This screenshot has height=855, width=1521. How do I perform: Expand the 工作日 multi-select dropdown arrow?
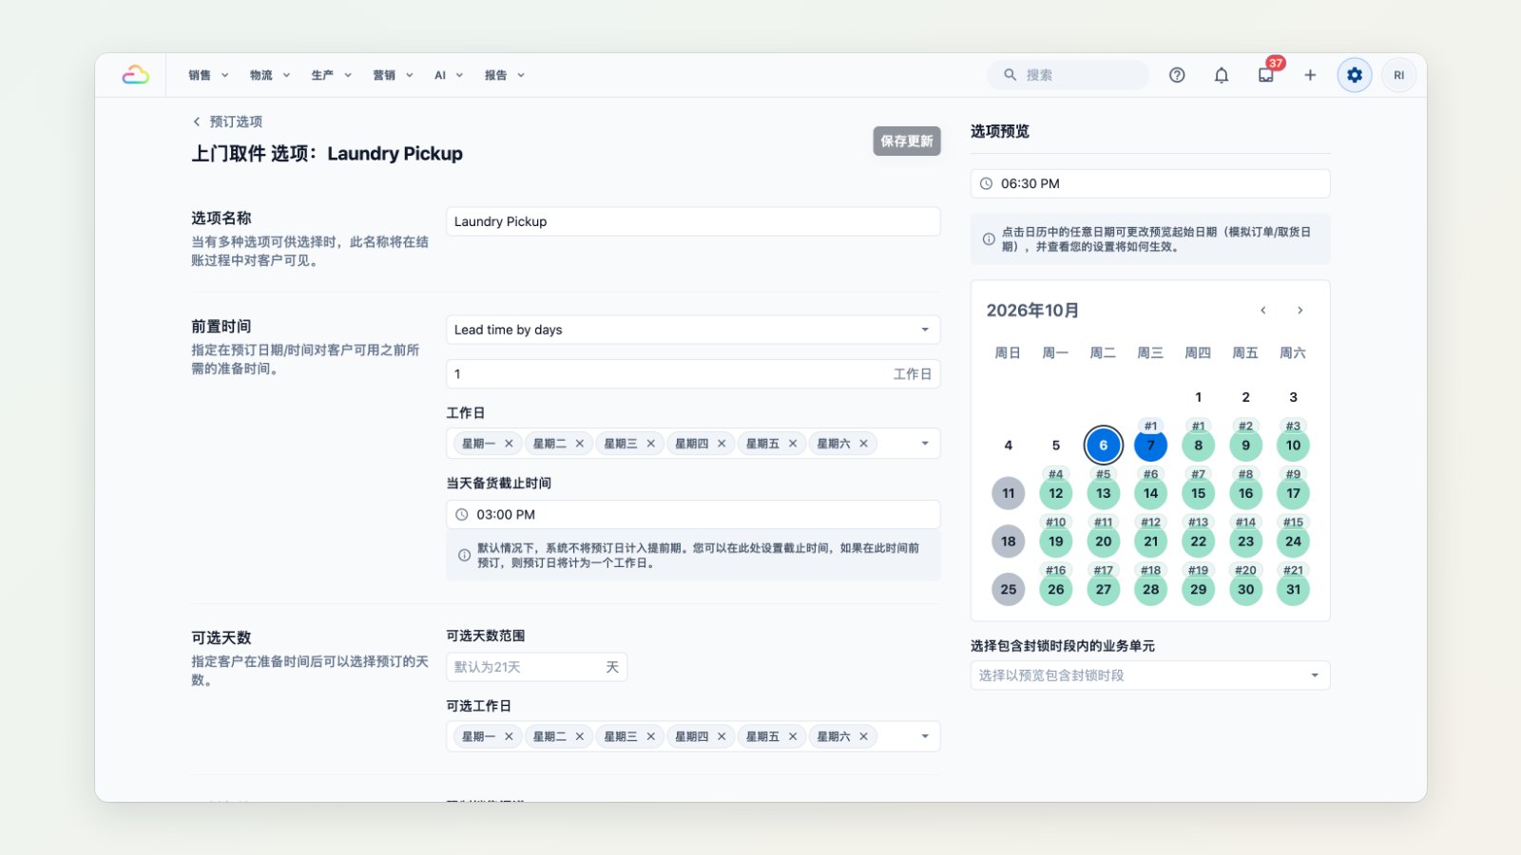(x=925, y=444)
